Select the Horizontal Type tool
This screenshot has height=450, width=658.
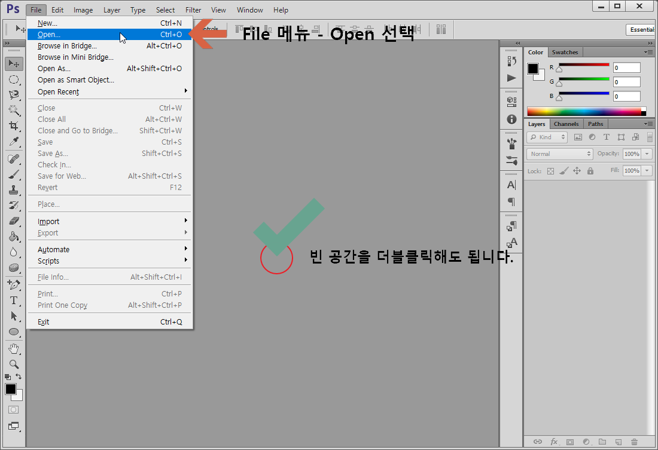click(14, 300)
